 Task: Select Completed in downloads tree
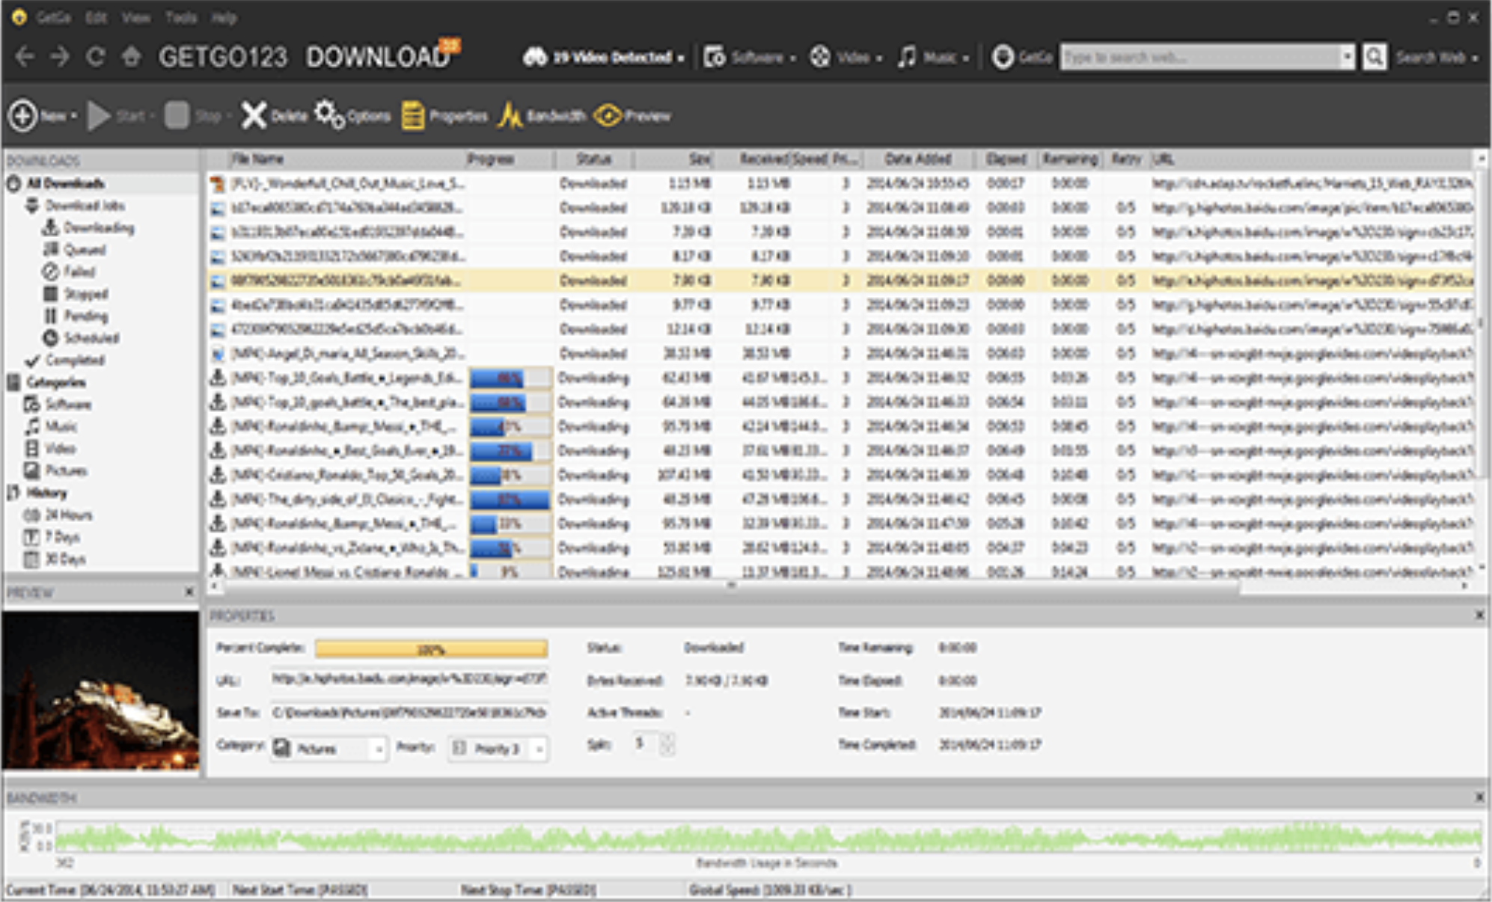point(74,360)
